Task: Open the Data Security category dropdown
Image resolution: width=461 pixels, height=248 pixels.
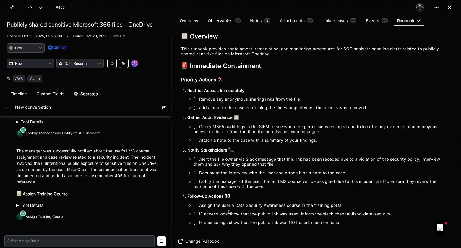Action: point(80,63)
